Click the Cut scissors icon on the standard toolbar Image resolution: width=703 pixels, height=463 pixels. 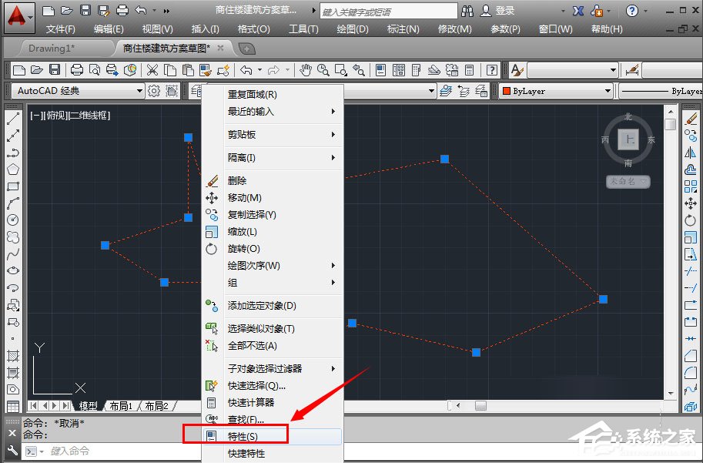tap(151, 70)
